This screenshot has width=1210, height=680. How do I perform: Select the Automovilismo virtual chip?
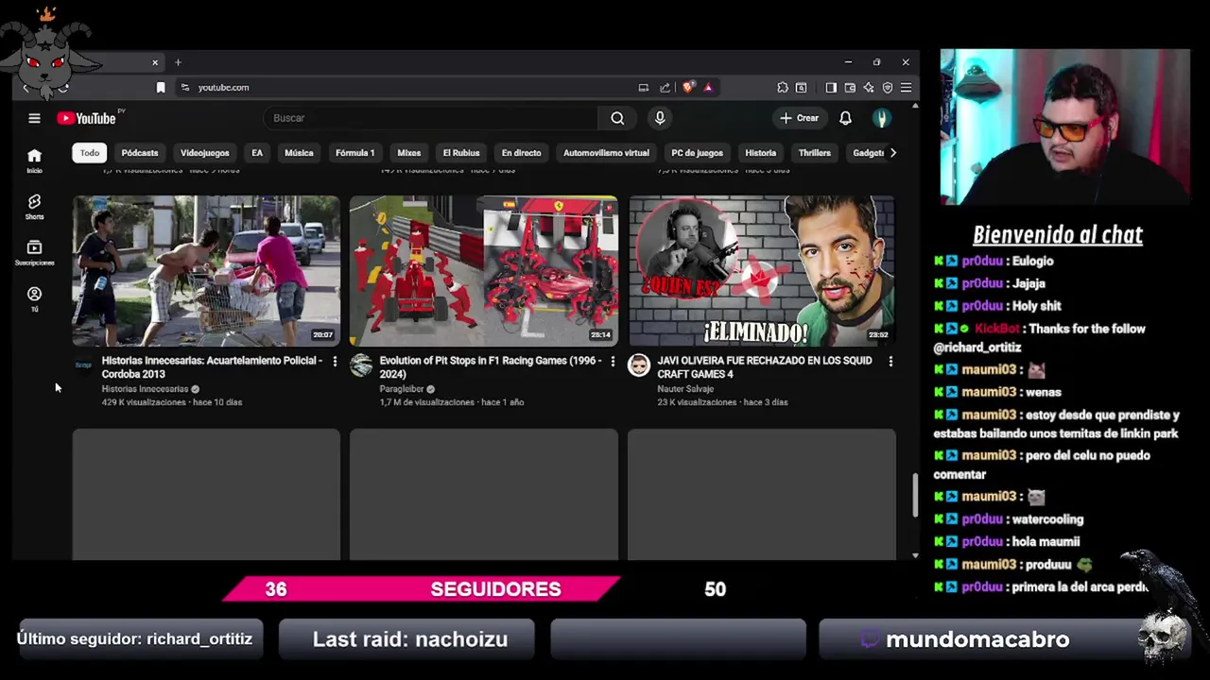[606, 152]
